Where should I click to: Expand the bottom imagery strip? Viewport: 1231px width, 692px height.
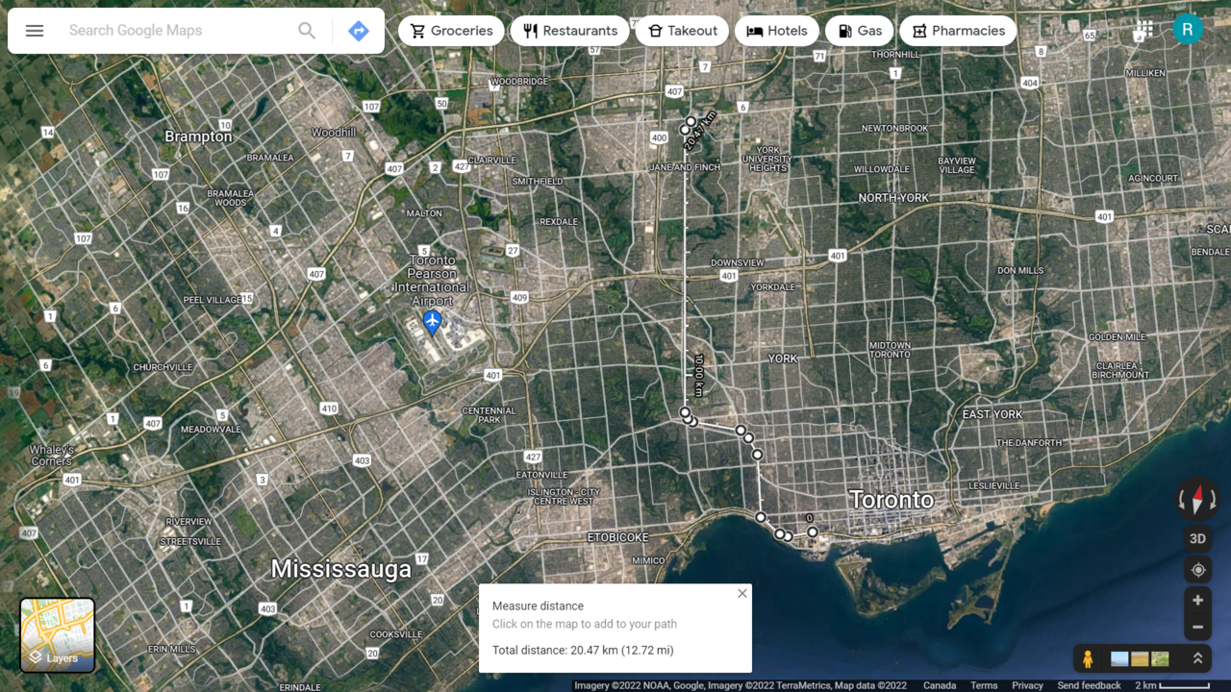coord(1197,659)
